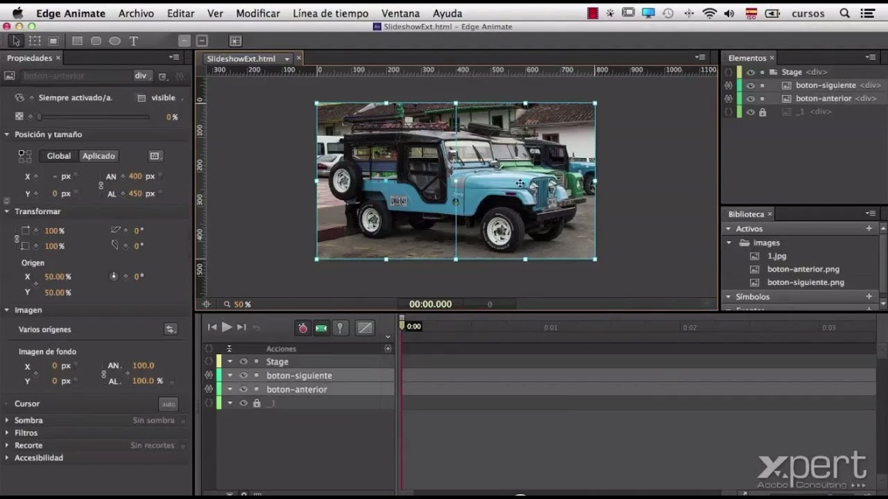
Task: Expand the Filtros section
Action: (7, 432)
